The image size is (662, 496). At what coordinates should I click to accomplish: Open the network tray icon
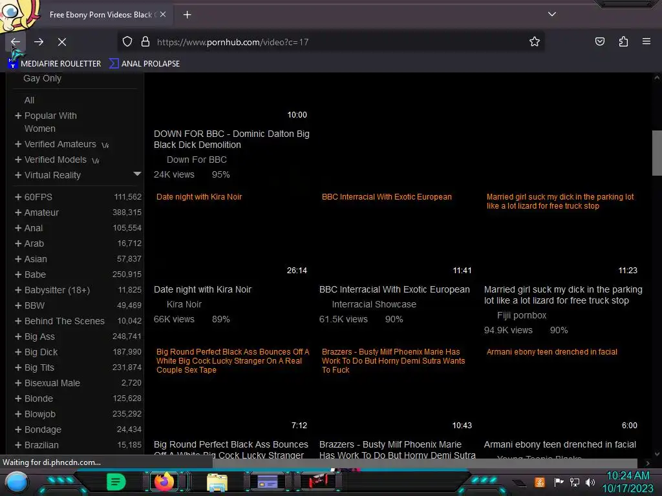(x=574, y=482)
